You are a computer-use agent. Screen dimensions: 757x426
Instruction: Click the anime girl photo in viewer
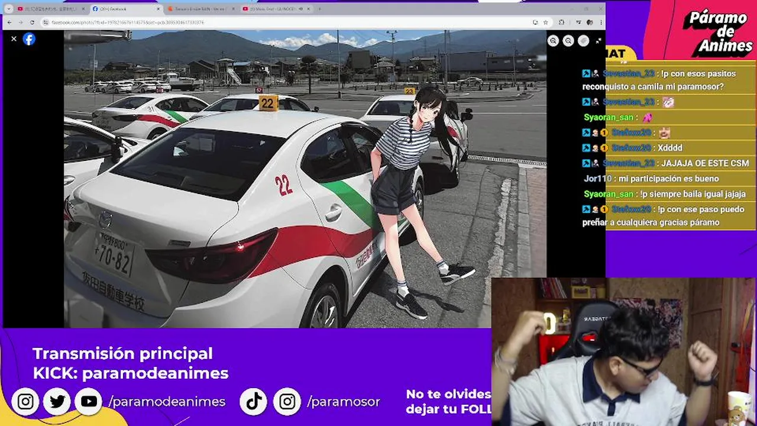click(x=305, y=179)
